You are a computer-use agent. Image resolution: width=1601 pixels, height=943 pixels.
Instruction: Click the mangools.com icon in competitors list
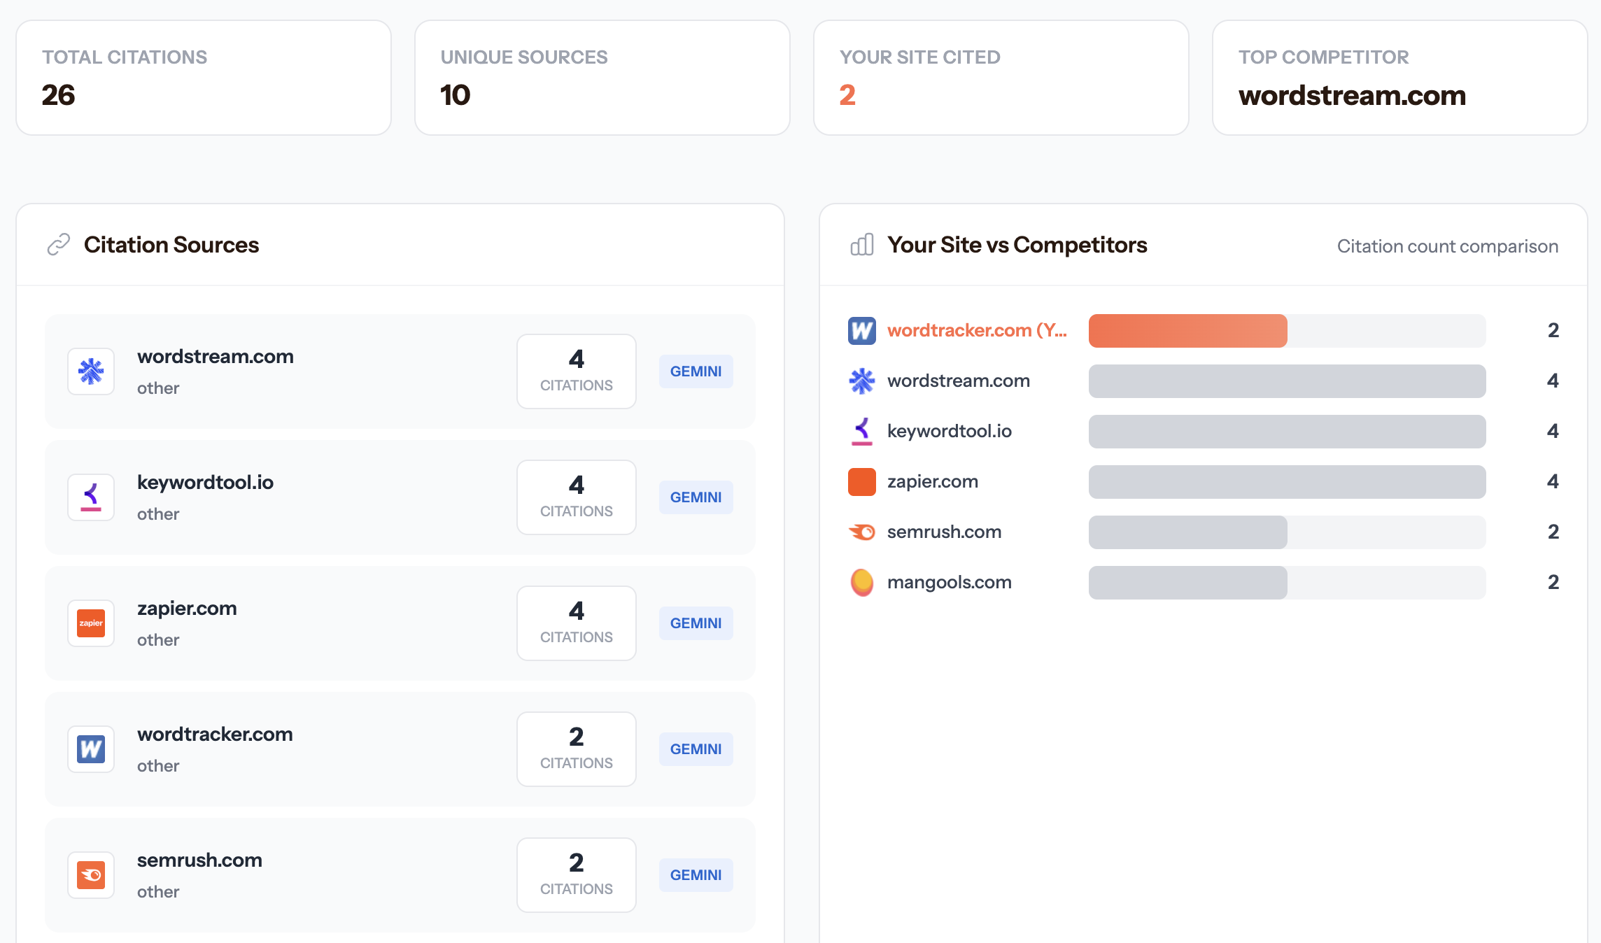click(x=862, y=582)
